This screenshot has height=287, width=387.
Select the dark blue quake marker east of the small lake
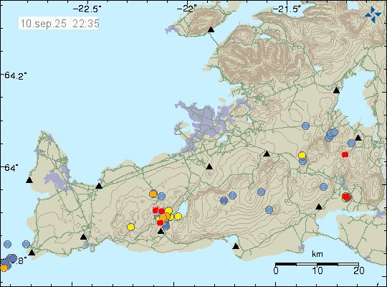[x=224, y=200]
